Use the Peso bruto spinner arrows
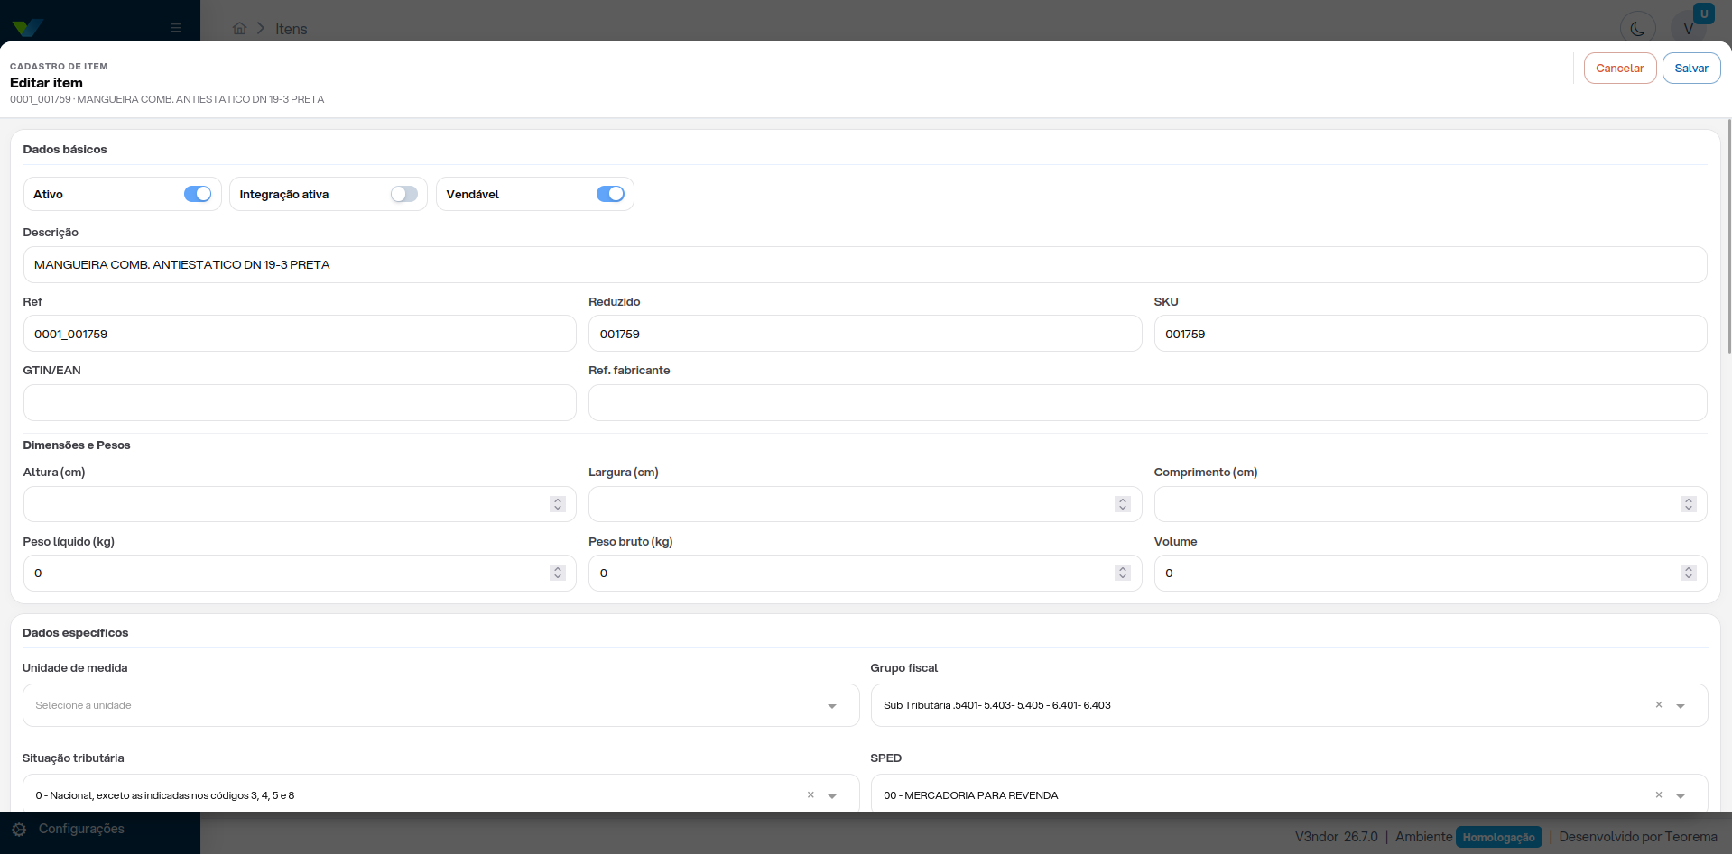Viewport: 1732px width, 854px height. point(1123,573)
